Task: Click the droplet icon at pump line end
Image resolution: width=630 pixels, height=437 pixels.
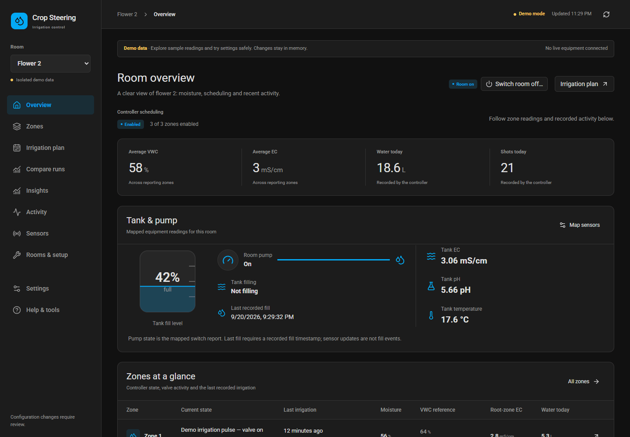Action: (400, 260)
